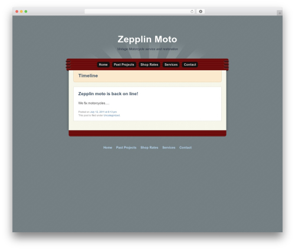Click the download icon beside address bar
The image size is (295, 250).
click(x=201, y=11)
